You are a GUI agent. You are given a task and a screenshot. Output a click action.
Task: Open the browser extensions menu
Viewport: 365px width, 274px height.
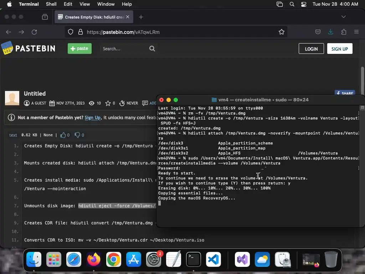tap(344, 32)
